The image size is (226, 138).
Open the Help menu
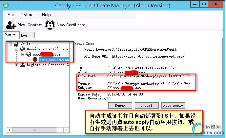pos(46,14)
